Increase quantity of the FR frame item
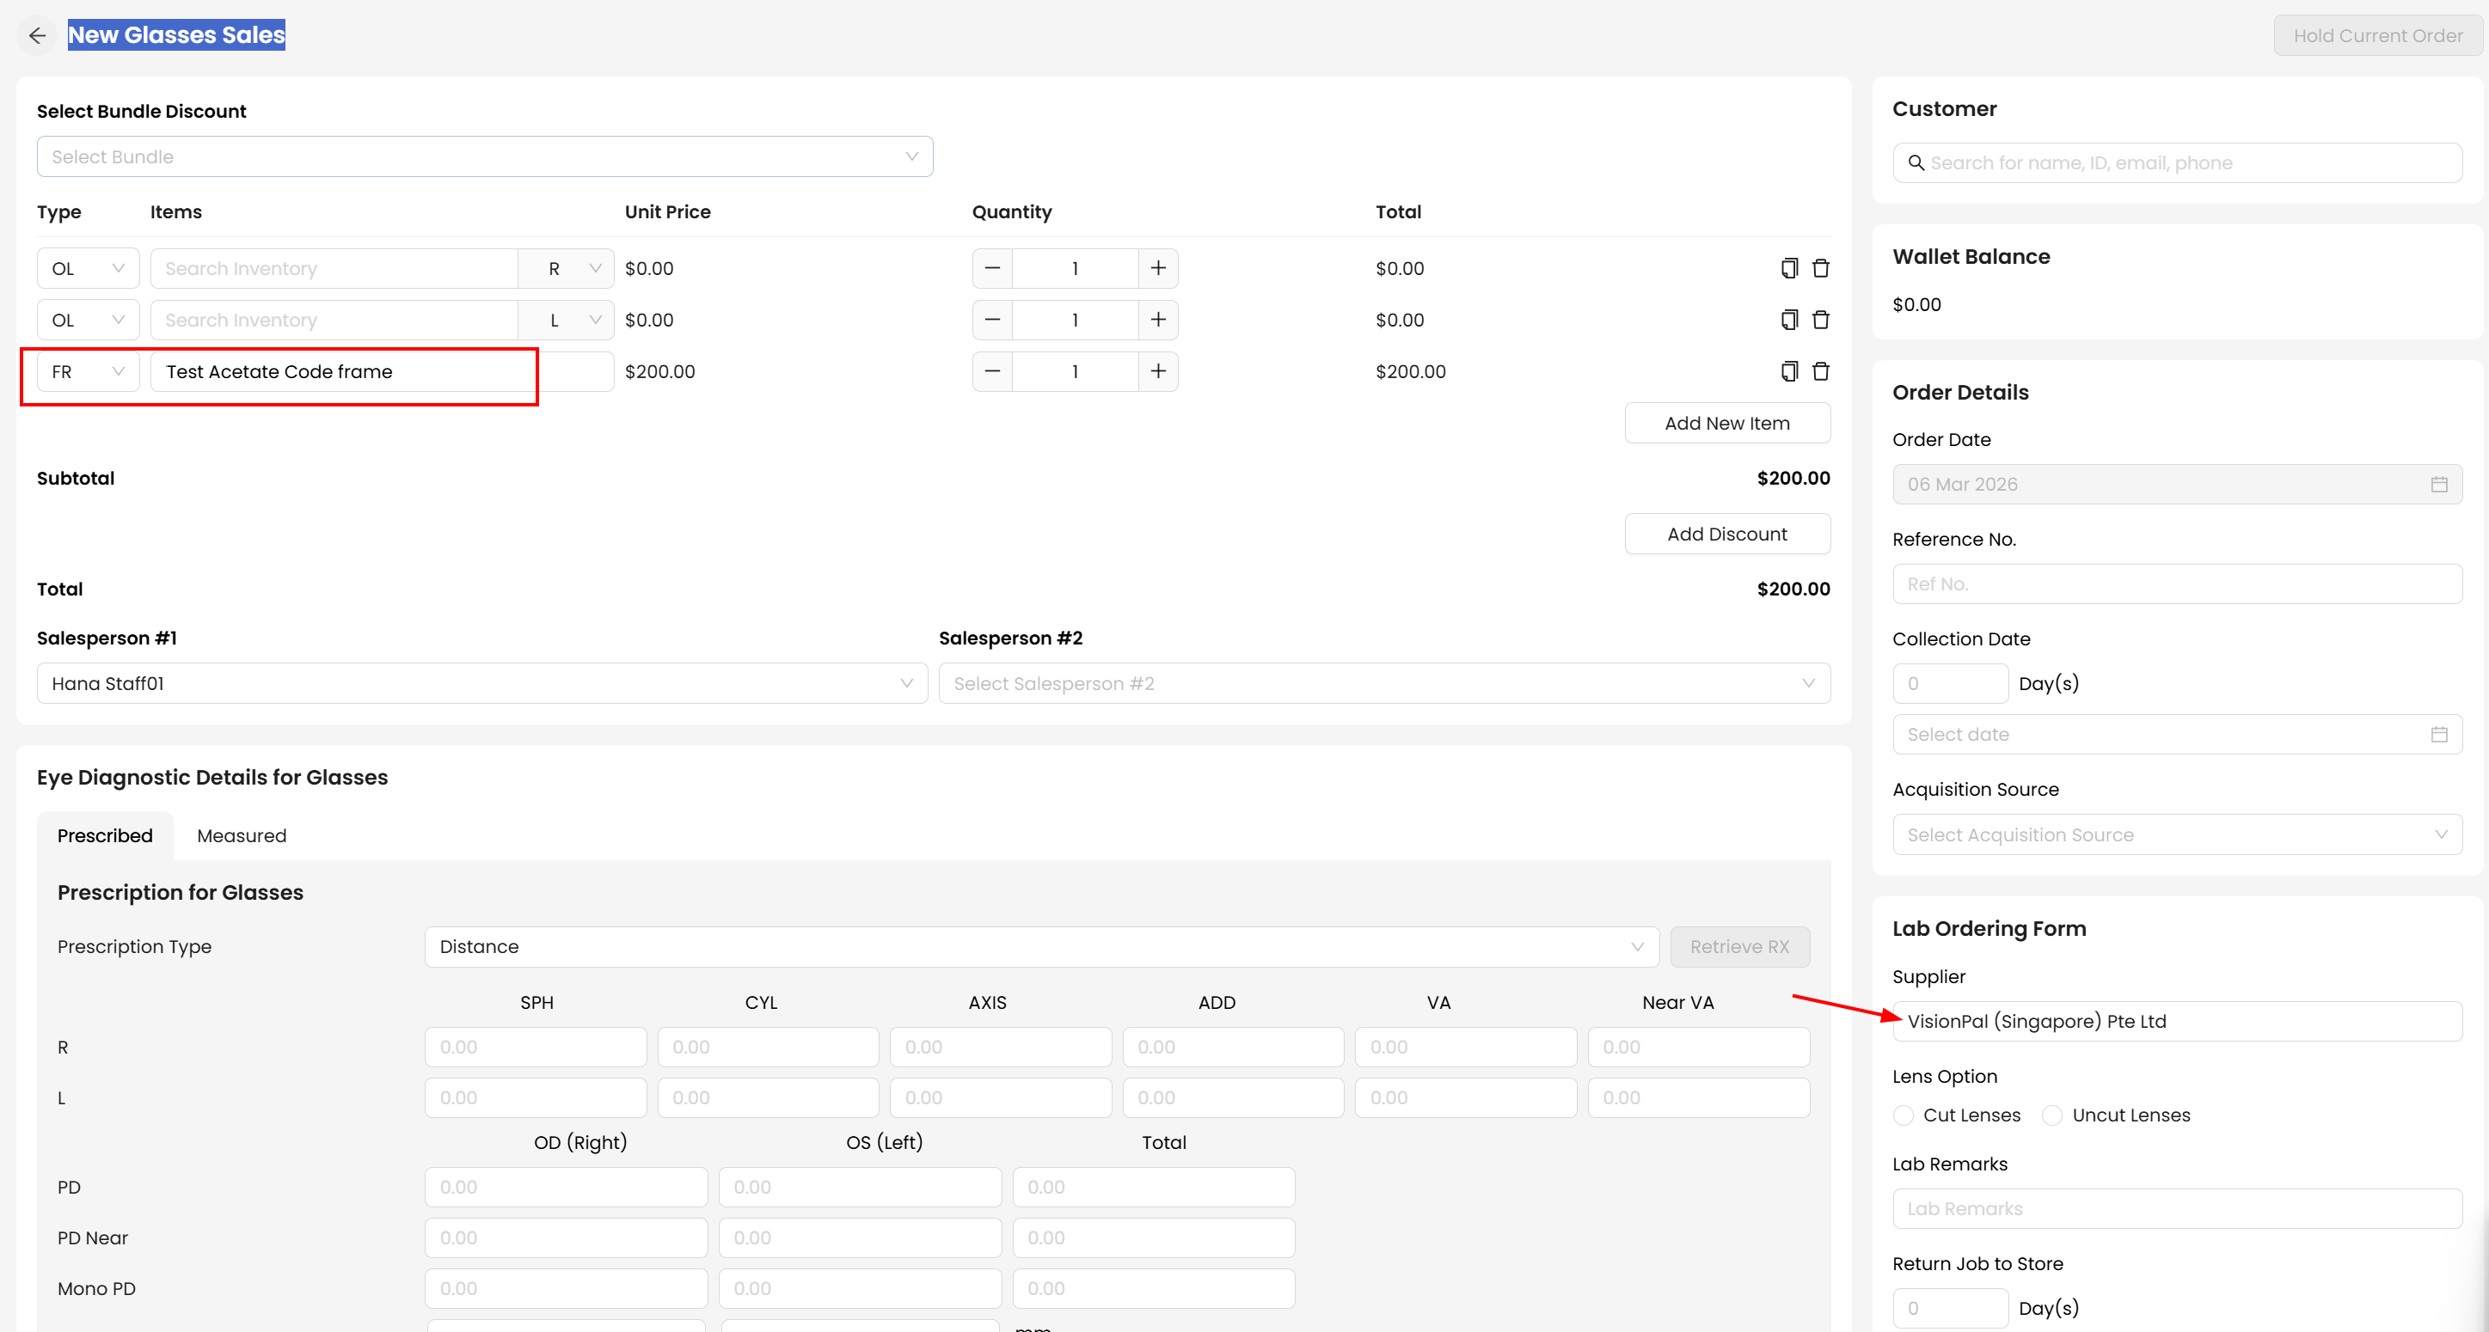 (x=1157, y=371)
